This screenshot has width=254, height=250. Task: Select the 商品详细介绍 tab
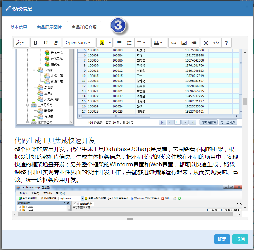[84, 27]
